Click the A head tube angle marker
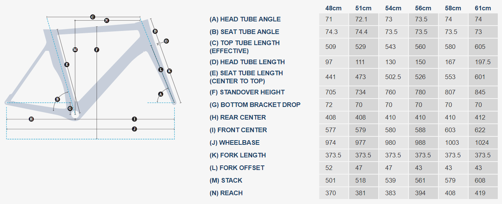 pyautogui.click(x=161, y=94)
